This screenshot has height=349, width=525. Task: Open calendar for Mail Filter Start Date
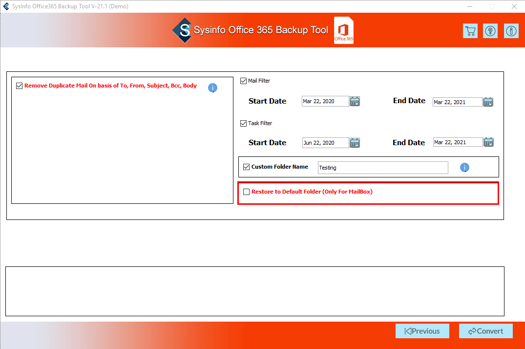355,101
